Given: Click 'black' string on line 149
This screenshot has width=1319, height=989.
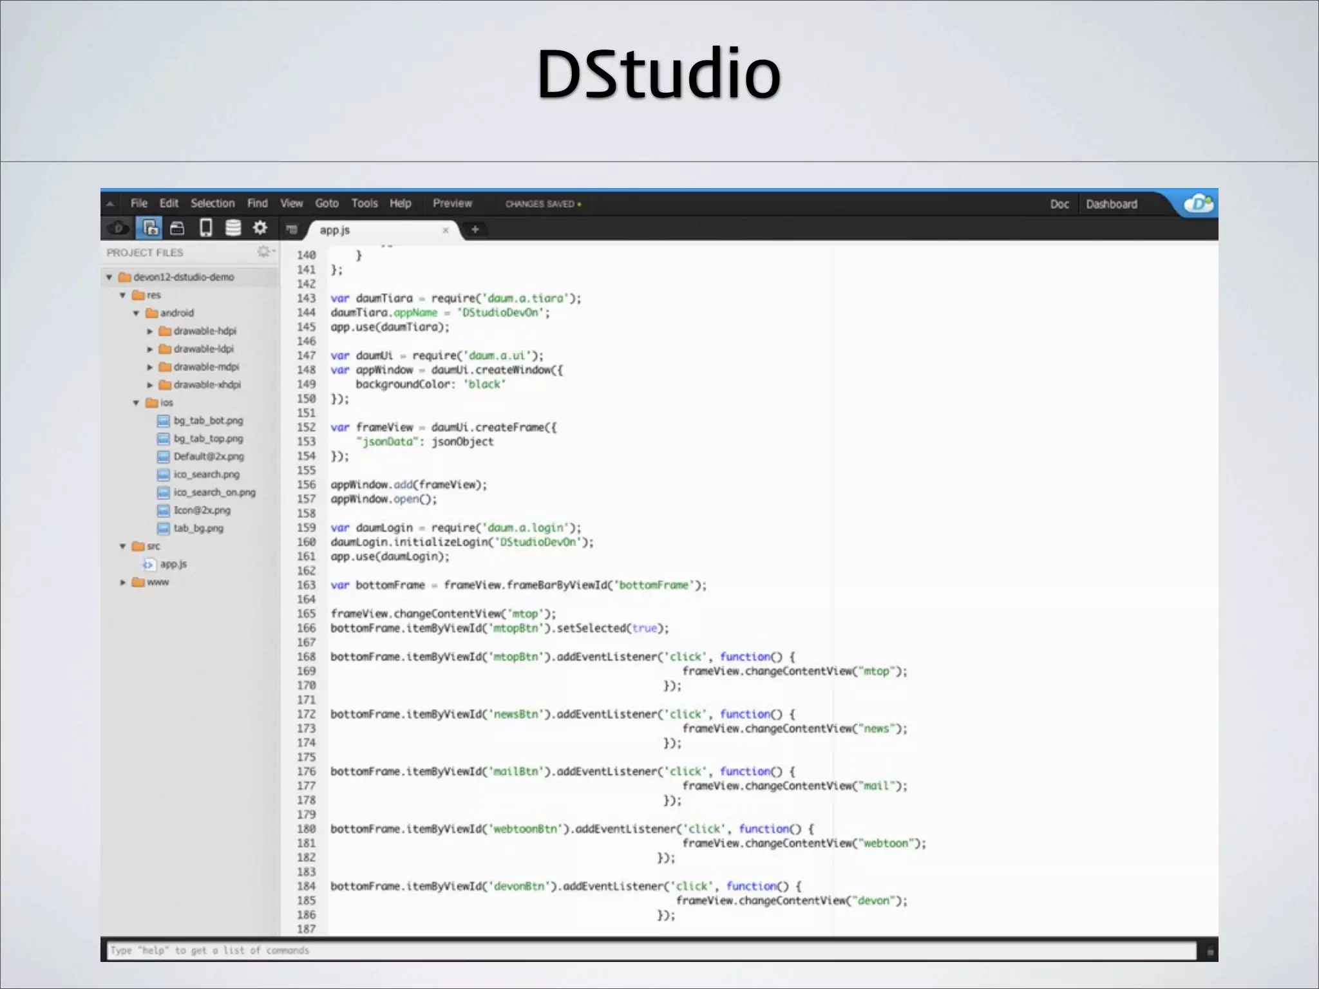Looking at the screenshot, I should tap(484, 384).
